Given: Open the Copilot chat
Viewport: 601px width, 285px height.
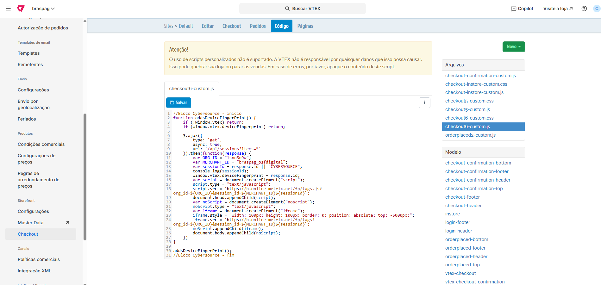Looking at the screenshot, I should [522, 9].
